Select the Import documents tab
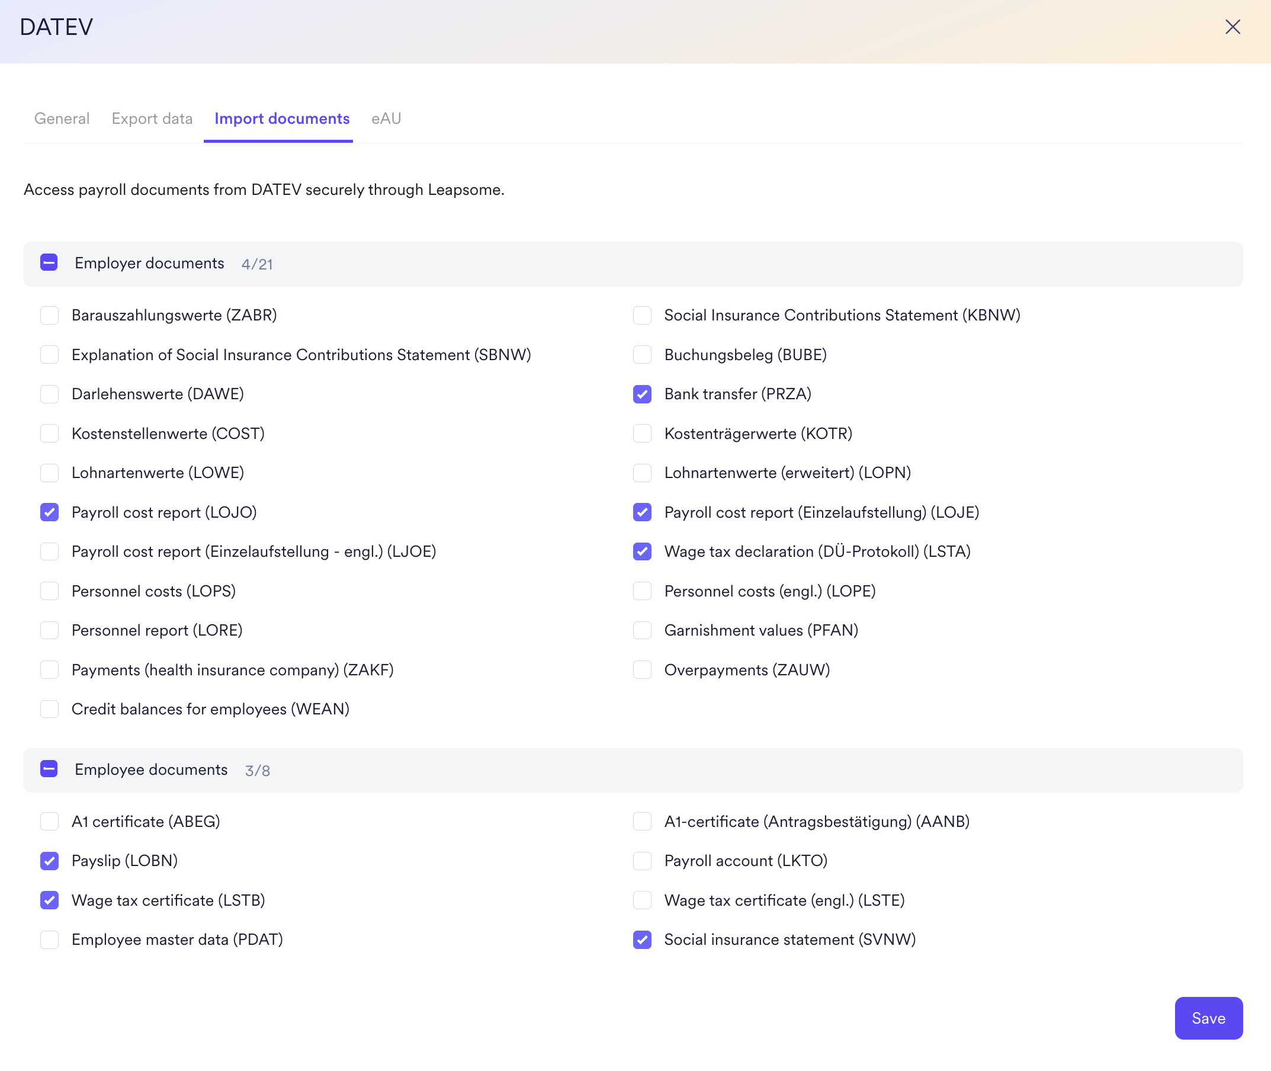This screenshot has height=1071, width=1271. [282, 118]
